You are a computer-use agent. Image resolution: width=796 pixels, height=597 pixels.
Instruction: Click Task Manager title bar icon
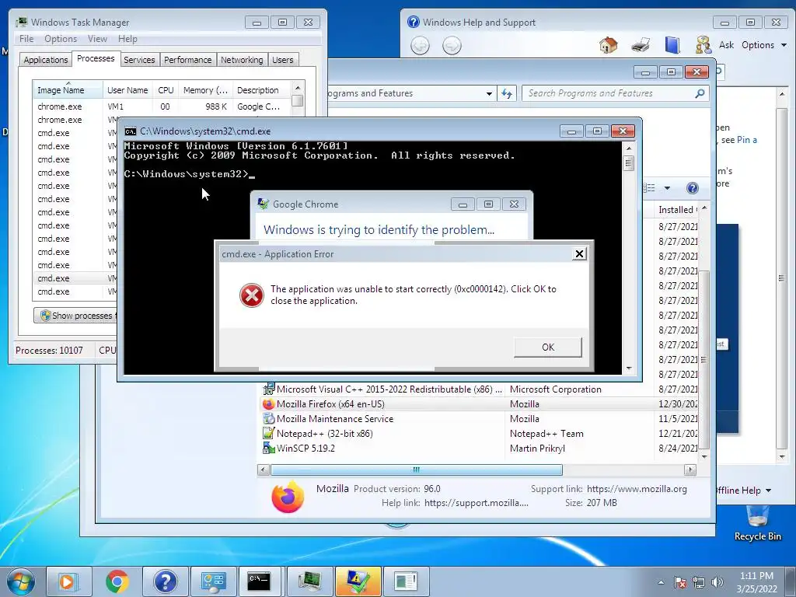click(x=21, y=23)
